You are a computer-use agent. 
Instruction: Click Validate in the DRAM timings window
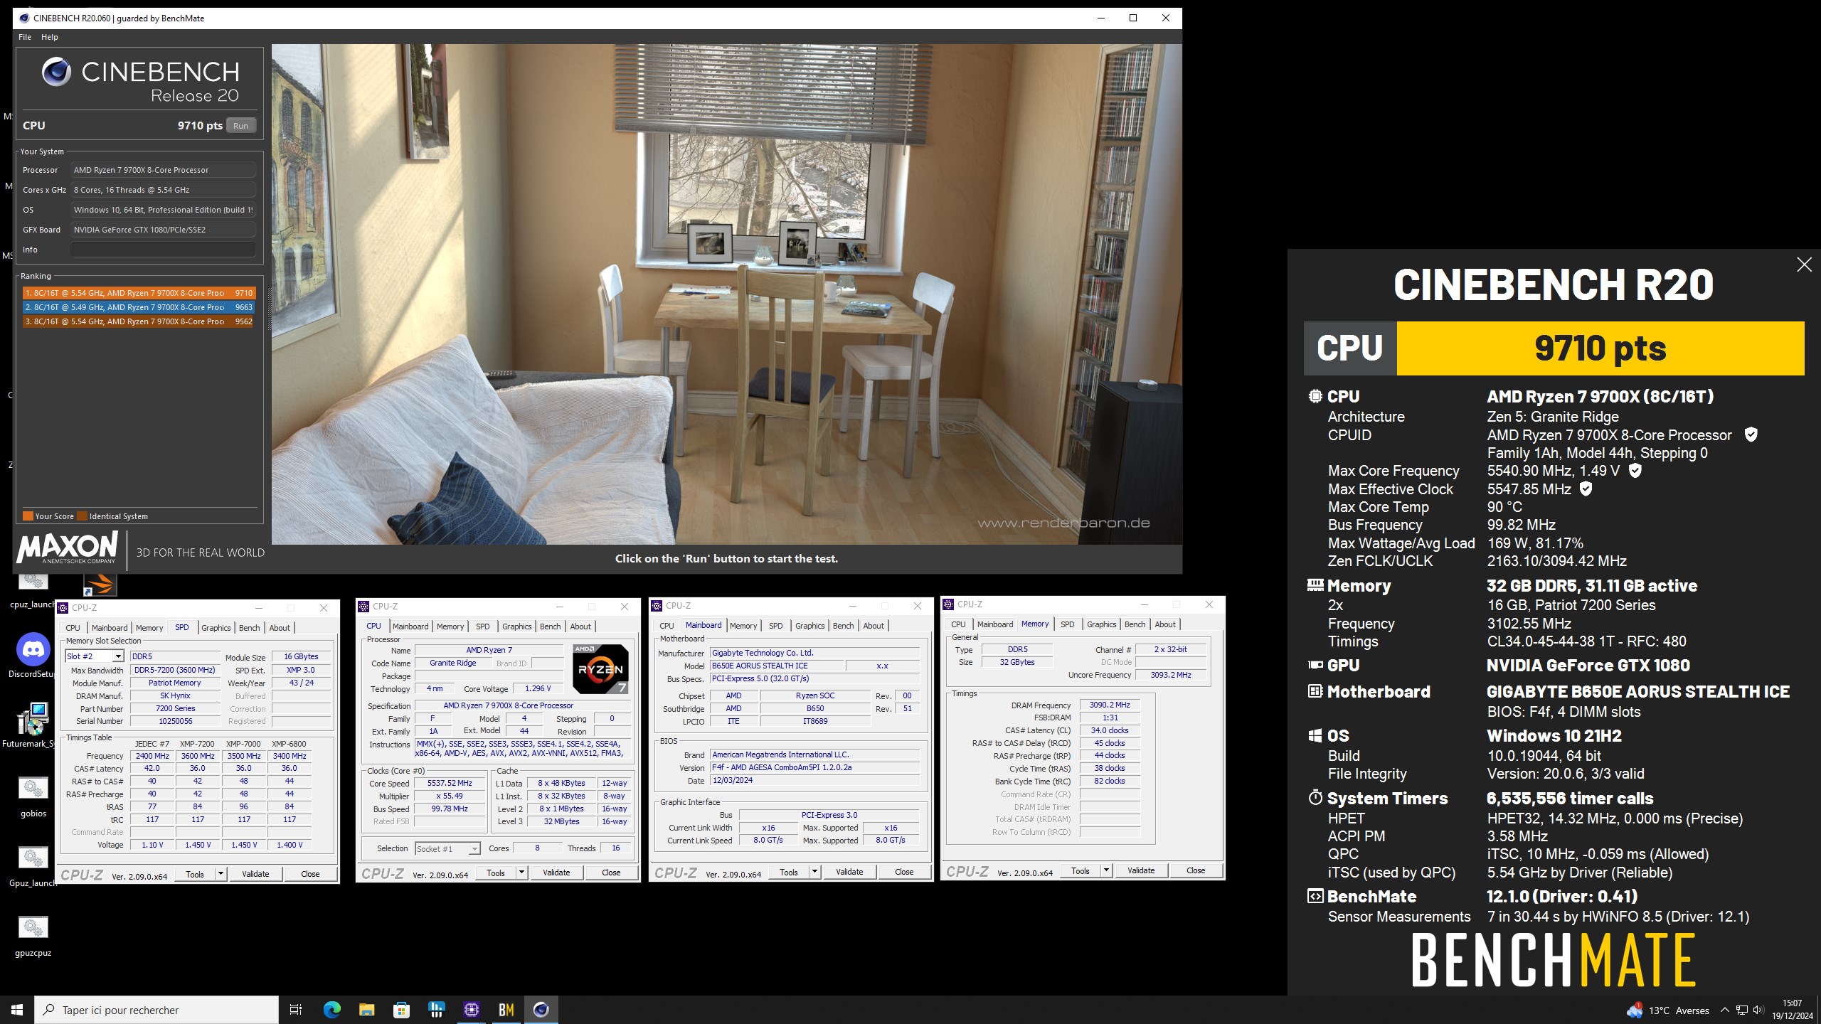tap(1141, 870)
